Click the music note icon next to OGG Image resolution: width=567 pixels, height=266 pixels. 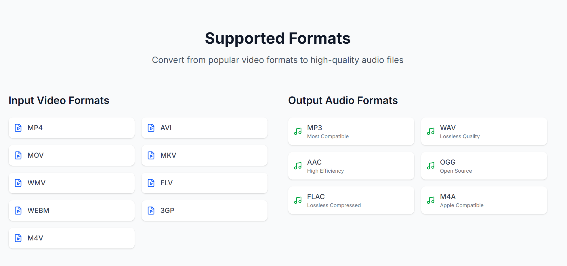pos(431,166)
